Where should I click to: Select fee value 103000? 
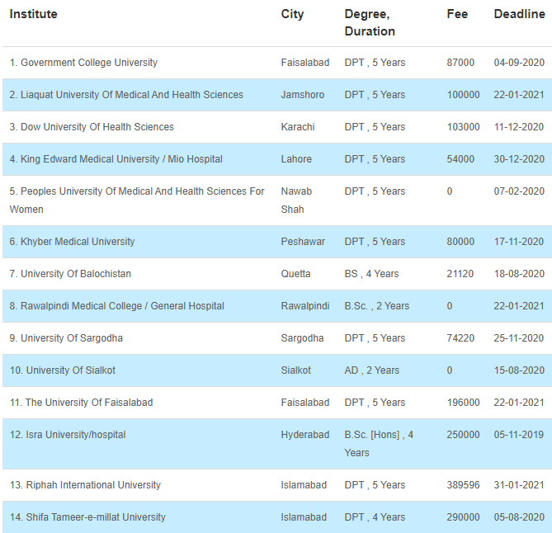463,127
